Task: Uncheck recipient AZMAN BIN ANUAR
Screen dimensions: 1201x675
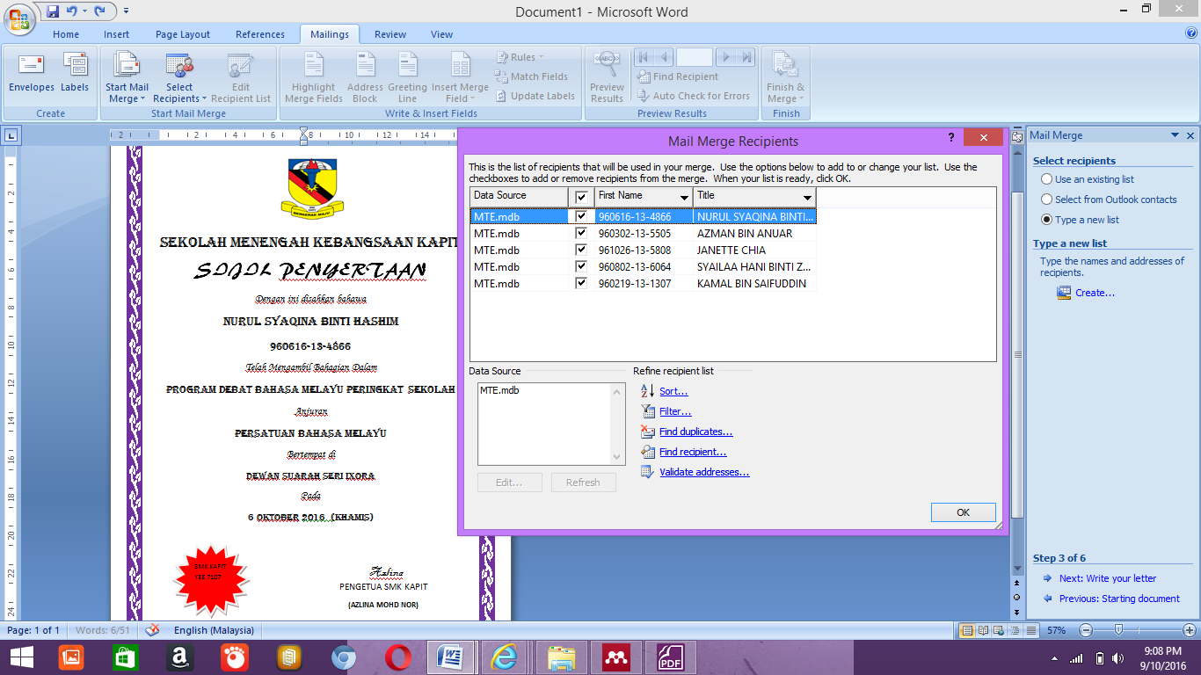Action: click(x=581, y=233)
